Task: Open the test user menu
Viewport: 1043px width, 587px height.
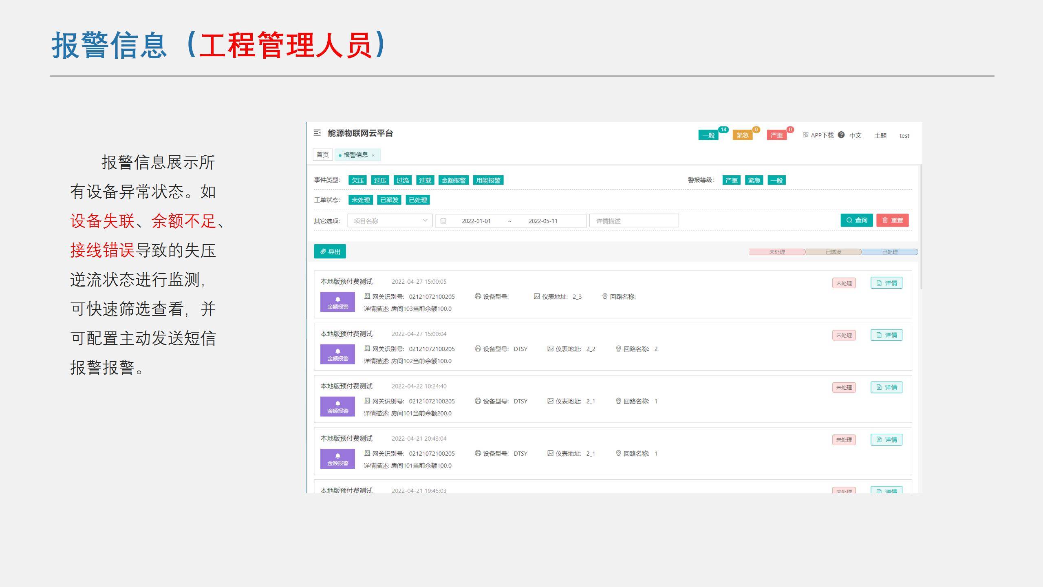Action: [904, 136]
